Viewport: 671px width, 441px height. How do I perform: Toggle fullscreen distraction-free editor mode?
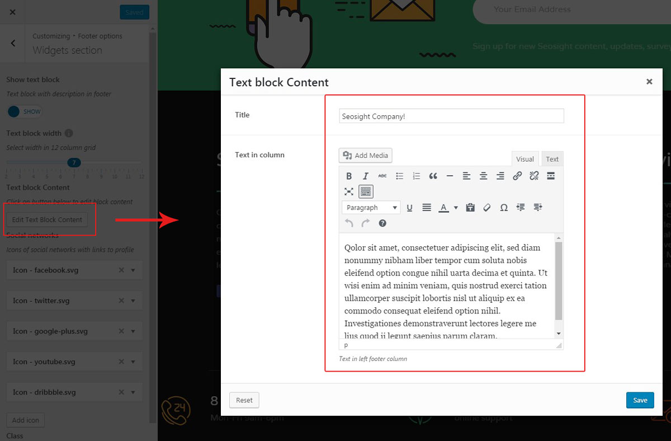[349, 191]
